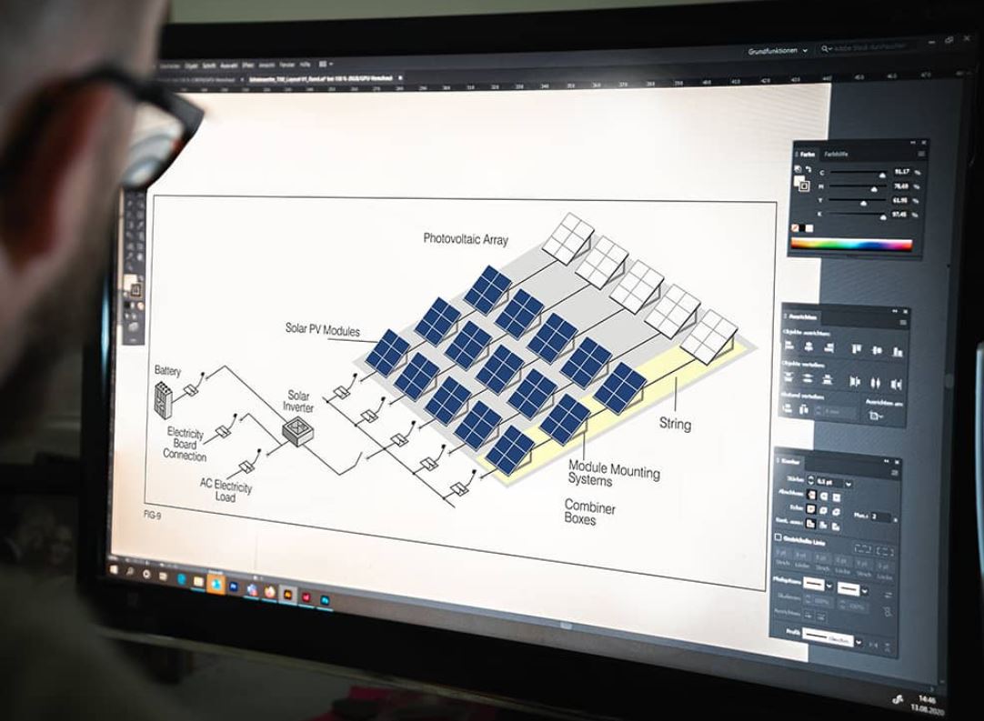Switch to the Farbhilfe tab
The height and width of the screenshot is (721, 984).
836,155
